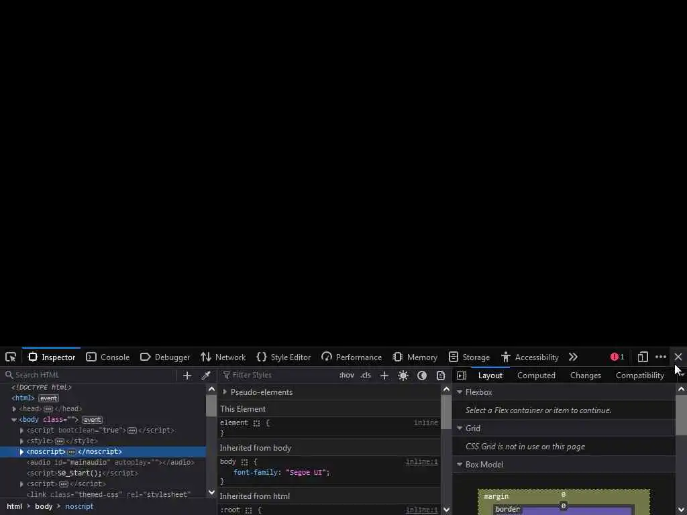Open the Style Editor tab
The width and height of the screenshot is (687, 515).
click(284, 357)
